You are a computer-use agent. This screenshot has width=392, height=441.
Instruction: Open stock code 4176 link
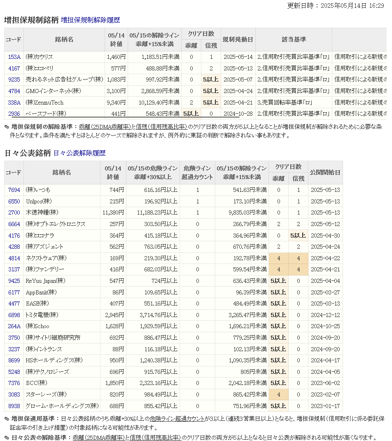14,236
